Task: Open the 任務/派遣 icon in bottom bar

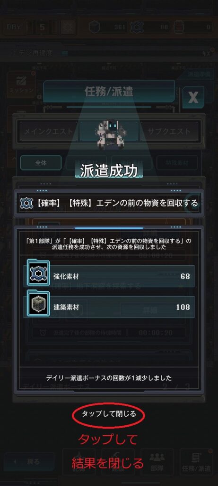Action: (196, 461)
